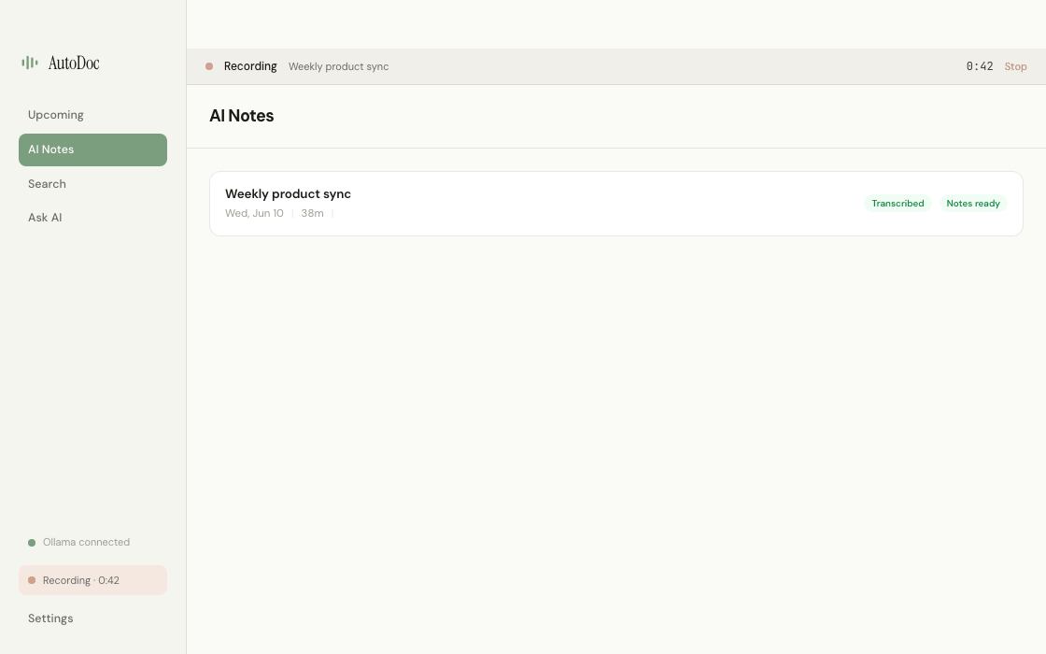Screen dimensions: 1046x654
Task: Open Settings from sidebar
Action: 92,618
